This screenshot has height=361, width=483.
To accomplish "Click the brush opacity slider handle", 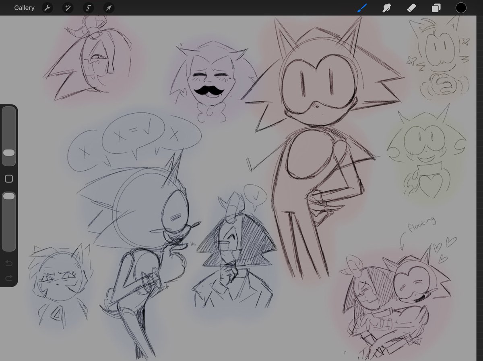I will pyautogui.click(x=9, y=196).
